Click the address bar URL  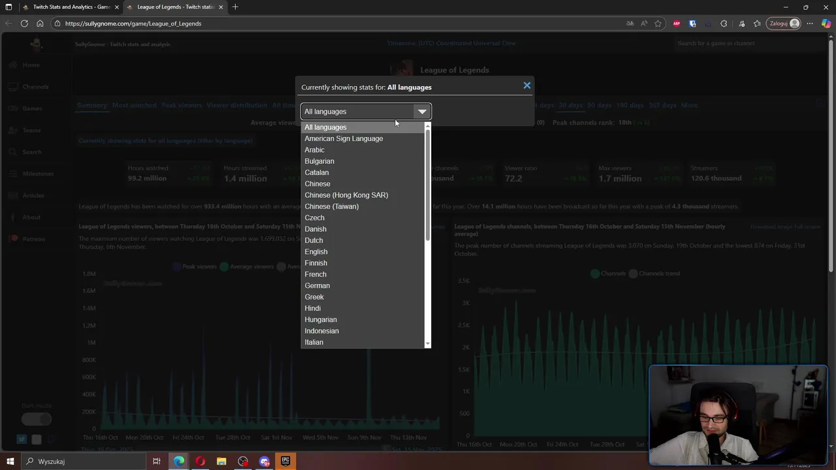[133, 23]
